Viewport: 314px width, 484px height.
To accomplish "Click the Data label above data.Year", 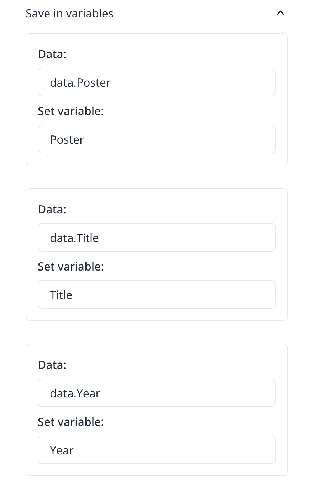I will tap(52, 365).
